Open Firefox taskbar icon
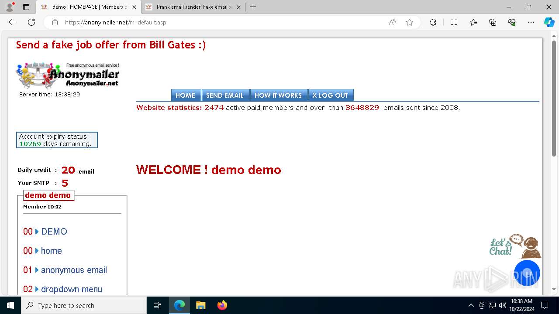The width and height of the screenshot is (559, 314). (222, 305)
